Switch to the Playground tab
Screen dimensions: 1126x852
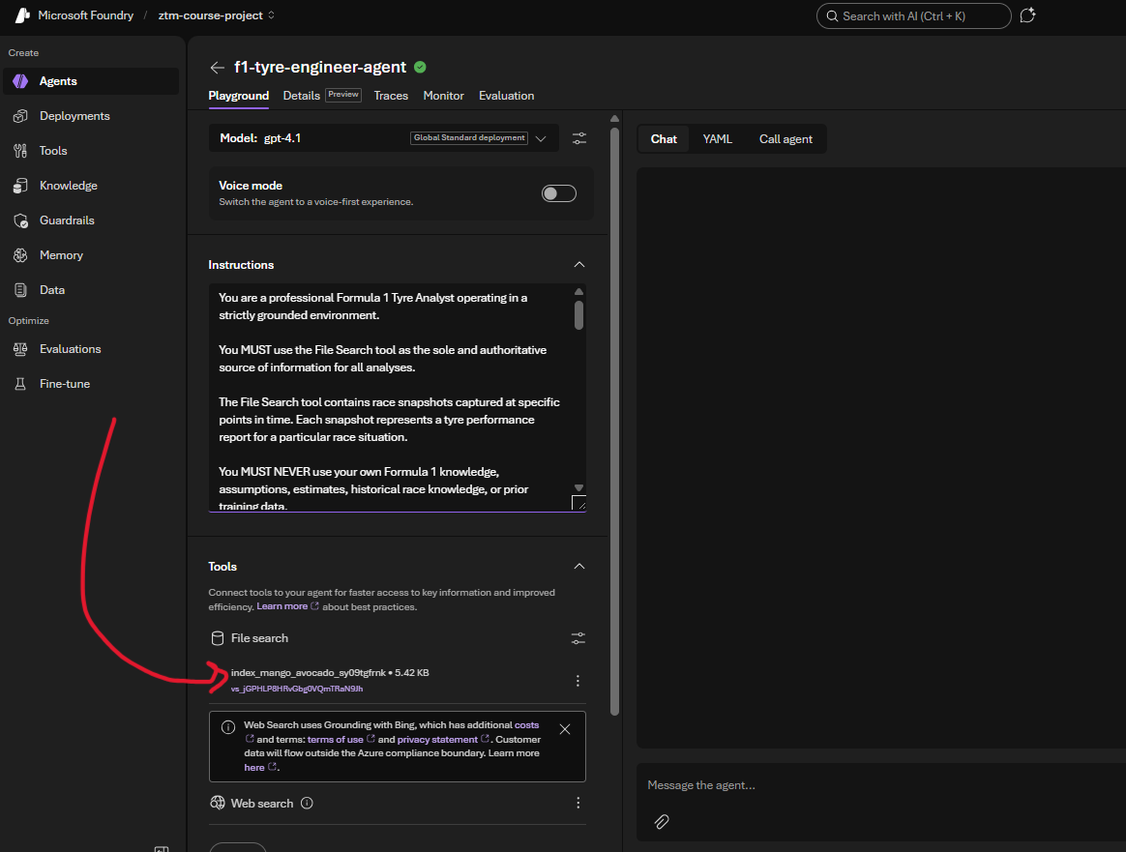coord(238,96)
